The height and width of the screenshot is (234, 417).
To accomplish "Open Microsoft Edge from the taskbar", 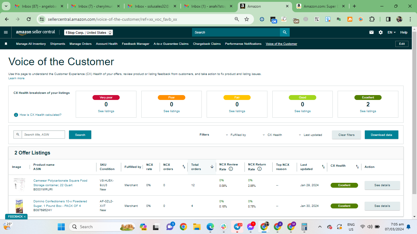I will click(x=210, y=227).
